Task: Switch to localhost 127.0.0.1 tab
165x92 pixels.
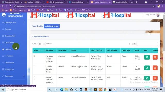Action: (x=34, y=2)
